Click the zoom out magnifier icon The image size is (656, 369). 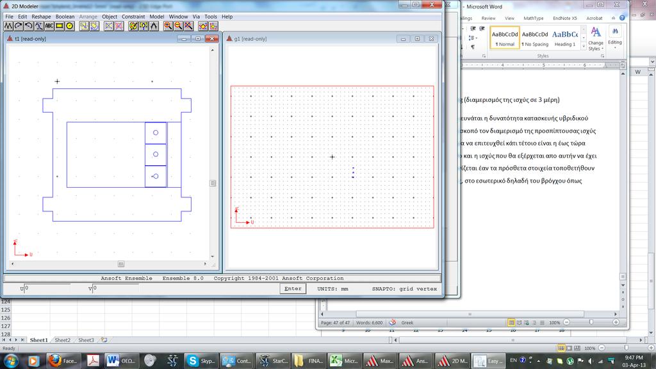[x=179, y=26]
